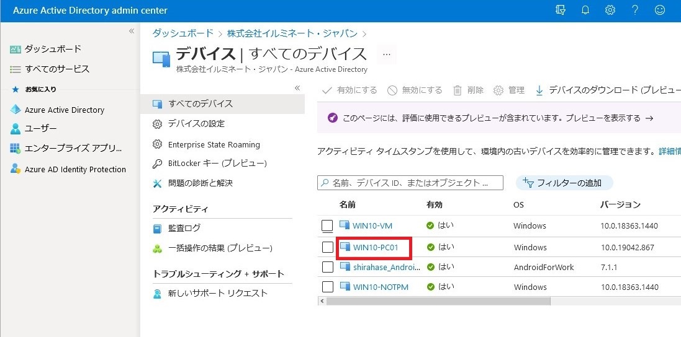Click フィルターの追加 button
This screenshot has height=337, width=681.
tap(564, 183)
